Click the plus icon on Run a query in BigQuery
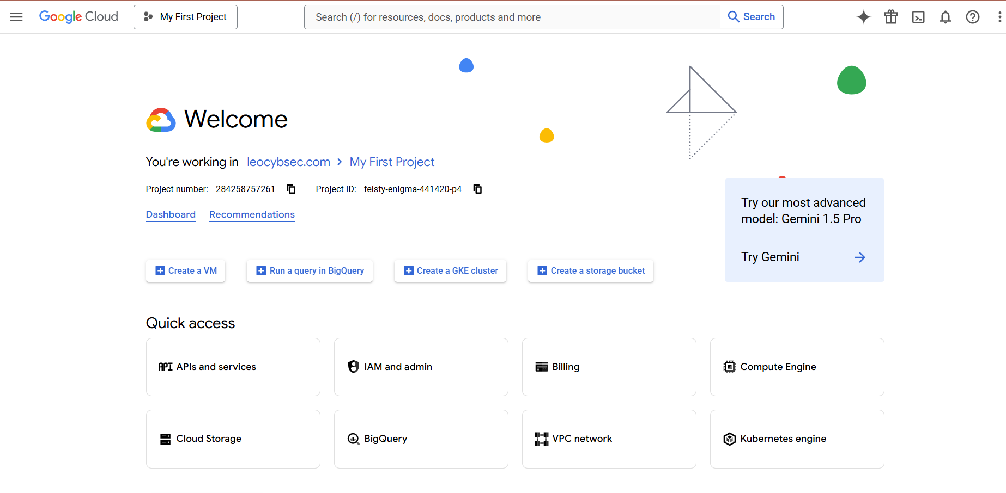 261,270
